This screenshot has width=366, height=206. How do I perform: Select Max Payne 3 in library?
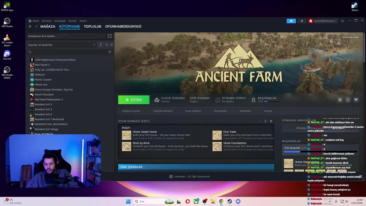[42, 65]
